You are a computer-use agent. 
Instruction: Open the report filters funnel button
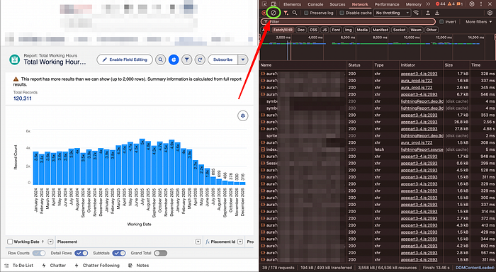point(187,59)
